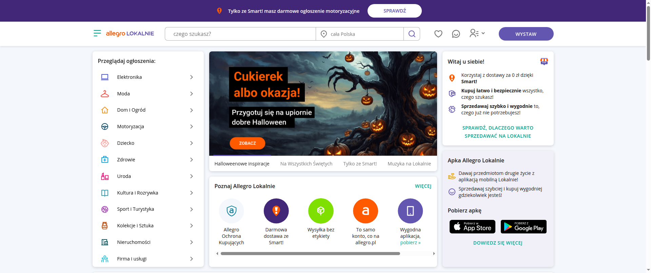
Task: Click the location pin in search bar
Action: tap(324, 34)
